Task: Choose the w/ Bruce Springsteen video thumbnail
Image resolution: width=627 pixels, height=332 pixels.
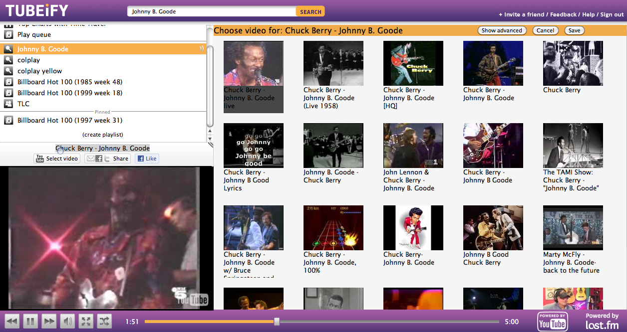Action: click(x=254, y=228)
